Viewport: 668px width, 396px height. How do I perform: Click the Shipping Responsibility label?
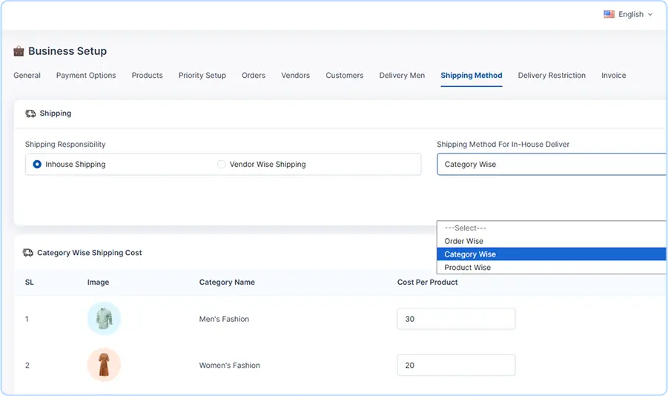click(x=65, y=144)
